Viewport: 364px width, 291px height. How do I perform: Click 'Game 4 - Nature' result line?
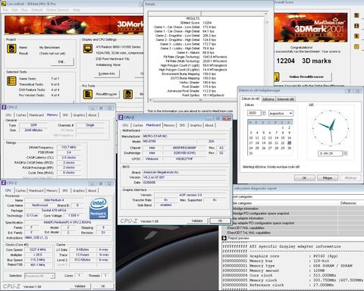point(196,52)
